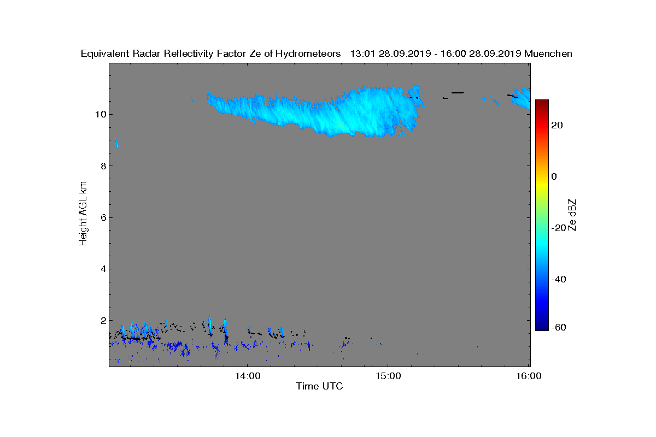Click the height tick label 6
This screenshot has width=656, height=437.
click(x=103, y=217)
